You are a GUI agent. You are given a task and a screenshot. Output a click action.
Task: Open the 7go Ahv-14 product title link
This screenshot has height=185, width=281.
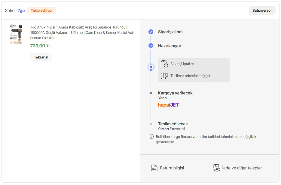(82, 32)
